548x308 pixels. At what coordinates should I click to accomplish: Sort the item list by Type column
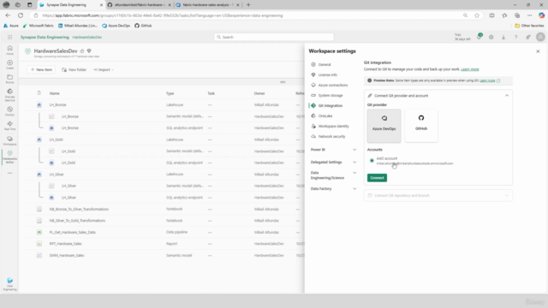coord(170,93)
